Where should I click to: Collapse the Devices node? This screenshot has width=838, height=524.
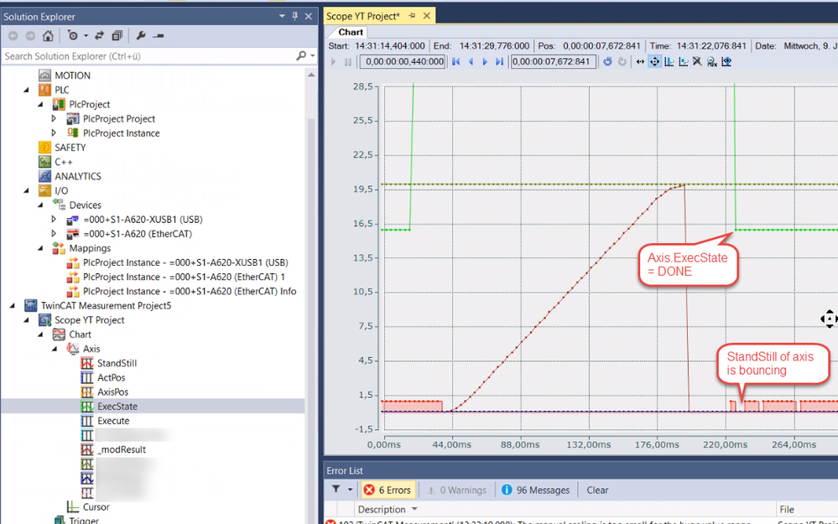(x=40, y=205)
